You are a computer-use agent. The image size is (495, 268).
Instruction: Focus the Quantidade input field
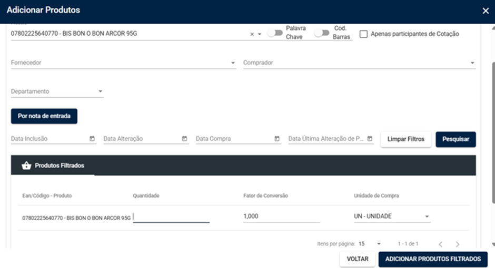(171, 217)
